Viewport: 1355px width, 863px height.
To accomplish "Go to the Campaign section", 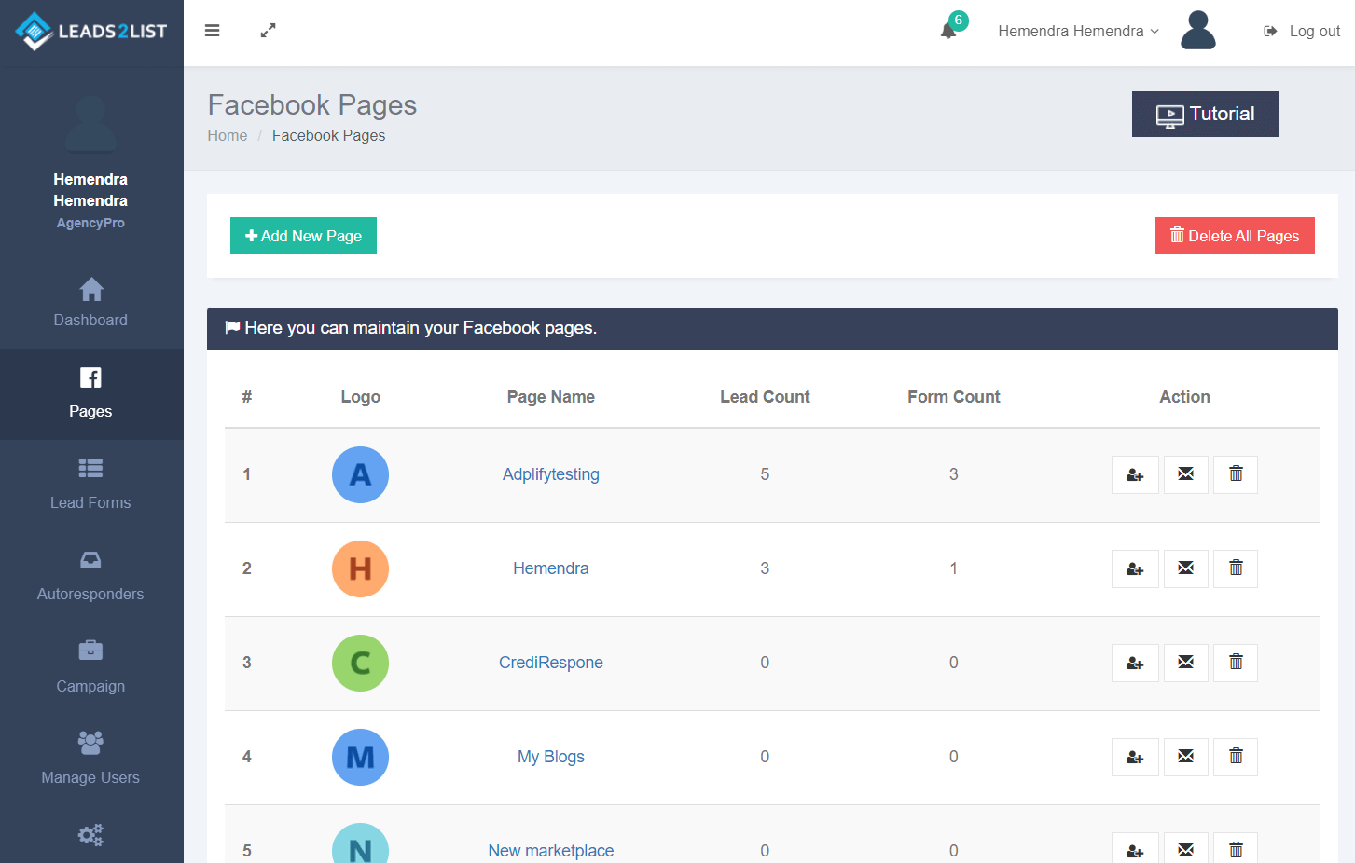I will pos(90,667).
